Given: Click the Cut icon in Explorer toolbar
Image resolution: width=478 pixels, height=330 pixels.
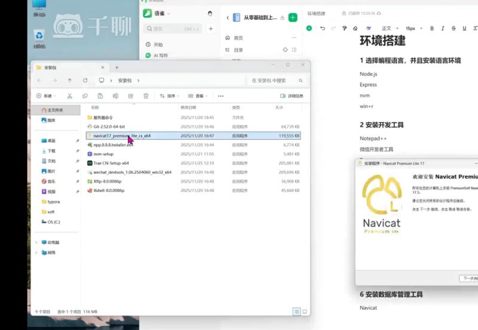Looking at the screenshot, I should 69,96.
